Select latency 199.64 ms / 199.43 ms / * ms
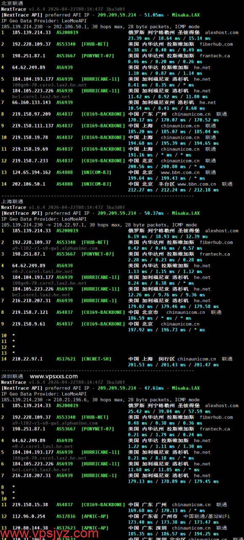The image size is (244, 540). 166,178
